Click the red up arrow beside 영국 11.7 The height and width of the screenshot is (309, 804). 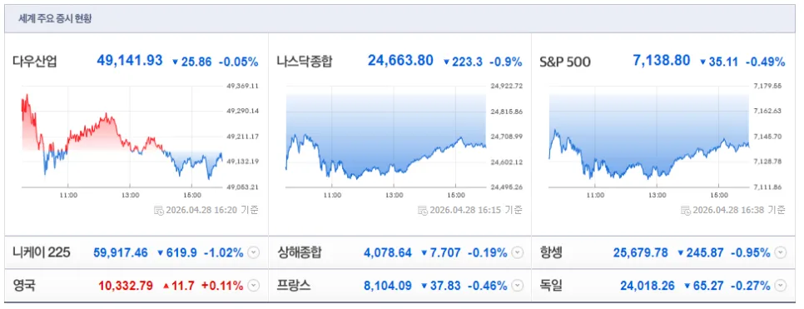[166, 286]
